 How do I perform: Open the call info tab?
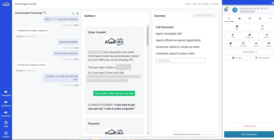click(x=239, y=19)
